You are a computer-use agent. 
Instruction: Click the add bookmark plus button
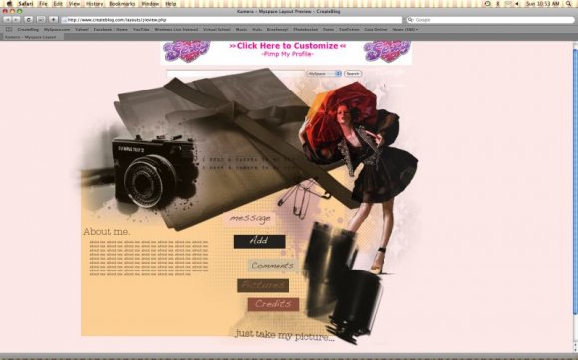[53, 20]
